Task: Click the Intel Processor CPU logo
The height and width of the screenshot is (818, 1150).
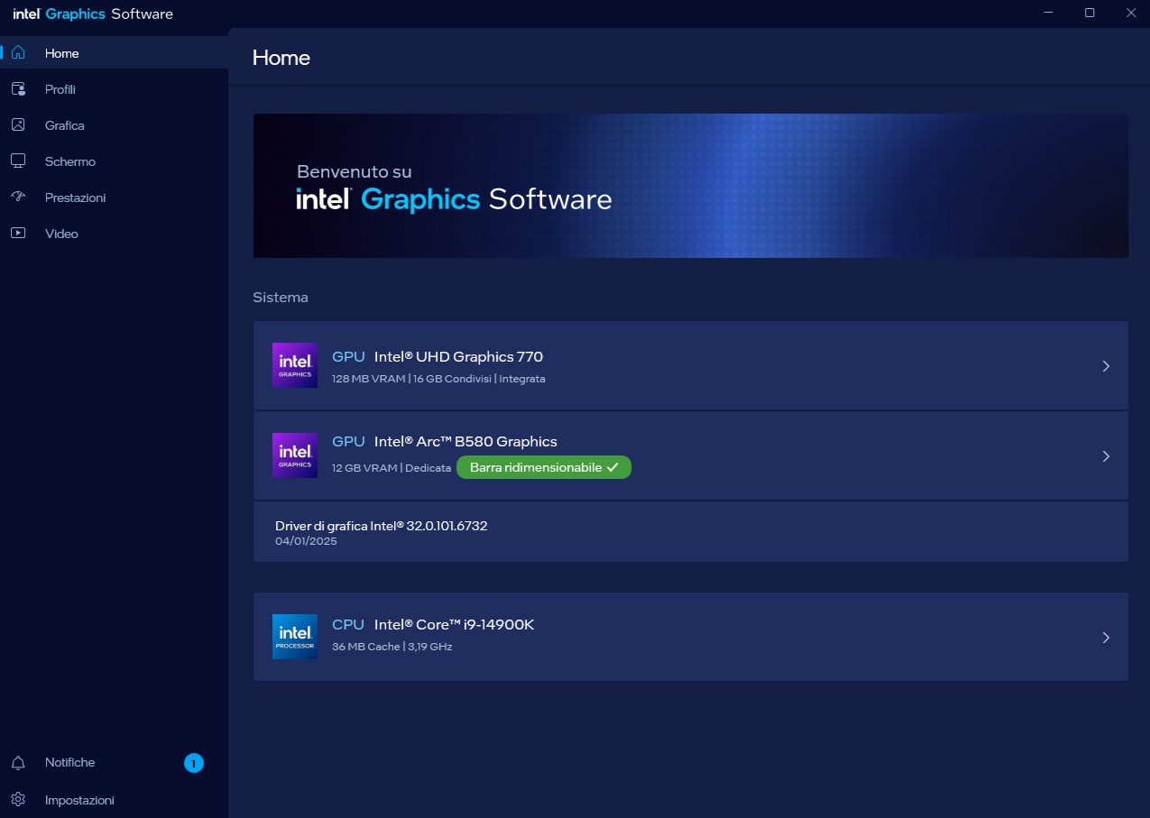Action: click(x=295, y=637)
